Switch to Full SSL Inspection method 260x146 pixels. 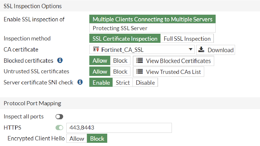187,39
